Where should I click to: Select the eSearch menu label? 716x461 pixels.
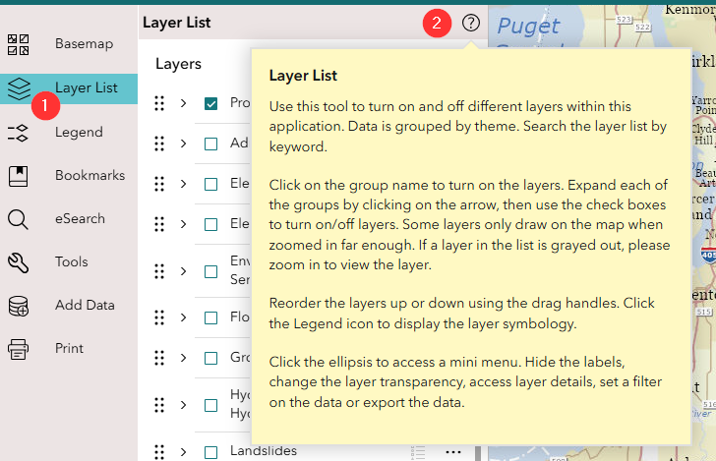pos(80,218)
